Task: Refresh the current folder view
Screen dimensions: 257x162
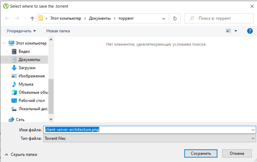Action: pyautogui.click(x=175, y=18)
